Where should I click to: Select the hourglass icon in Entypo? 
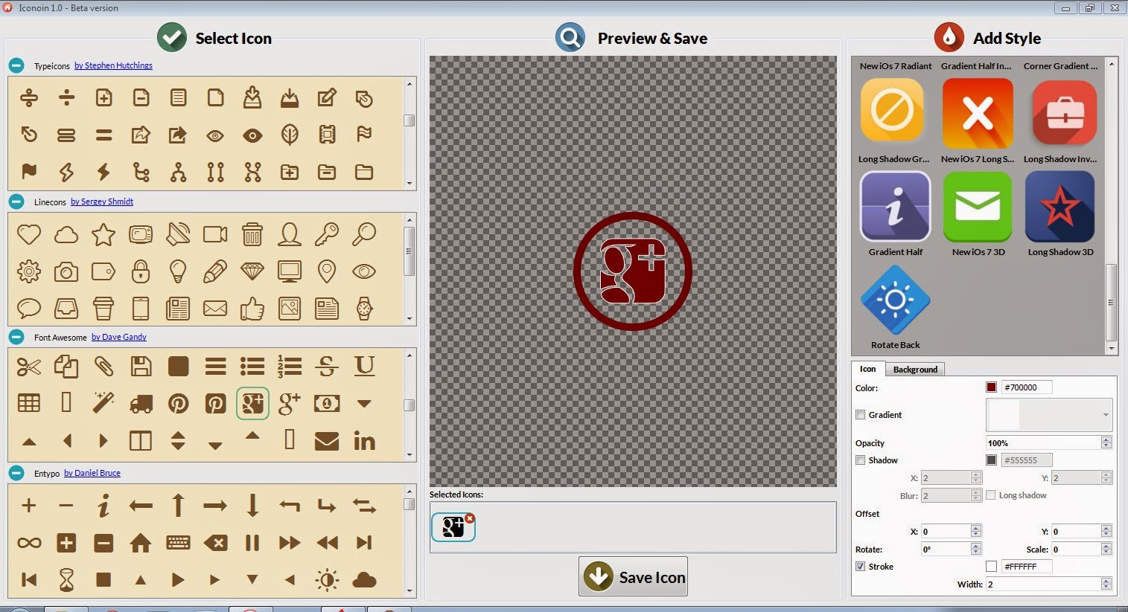(x=66, y=580)
